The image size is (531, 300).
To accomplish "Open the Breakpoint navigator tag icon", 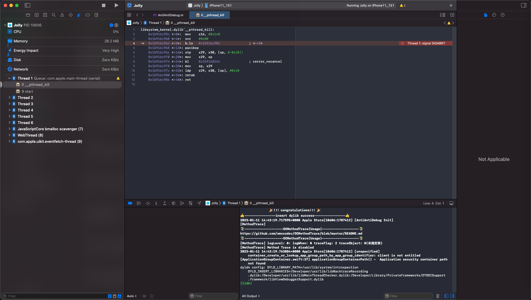I will point(88,15).
